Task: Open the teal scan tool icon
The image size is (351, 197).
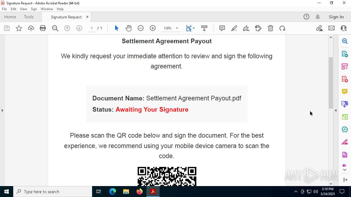Action: point(345,129)
